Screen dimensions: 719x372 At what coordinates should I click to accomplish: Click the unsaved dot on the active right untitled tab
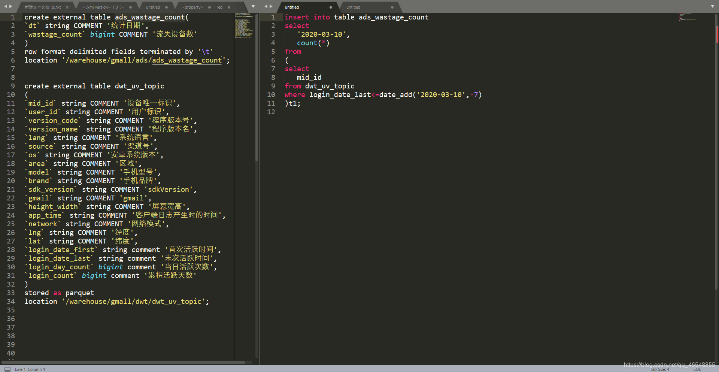coord(331,7)
